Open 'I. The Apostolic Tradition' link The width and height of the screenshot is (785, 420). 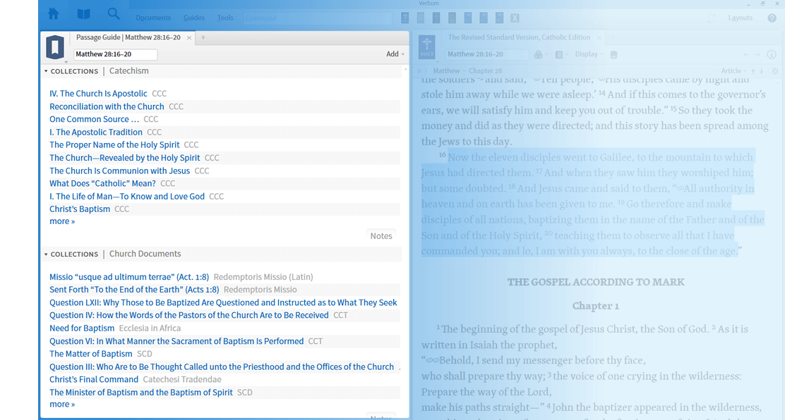tap(95, 132)
